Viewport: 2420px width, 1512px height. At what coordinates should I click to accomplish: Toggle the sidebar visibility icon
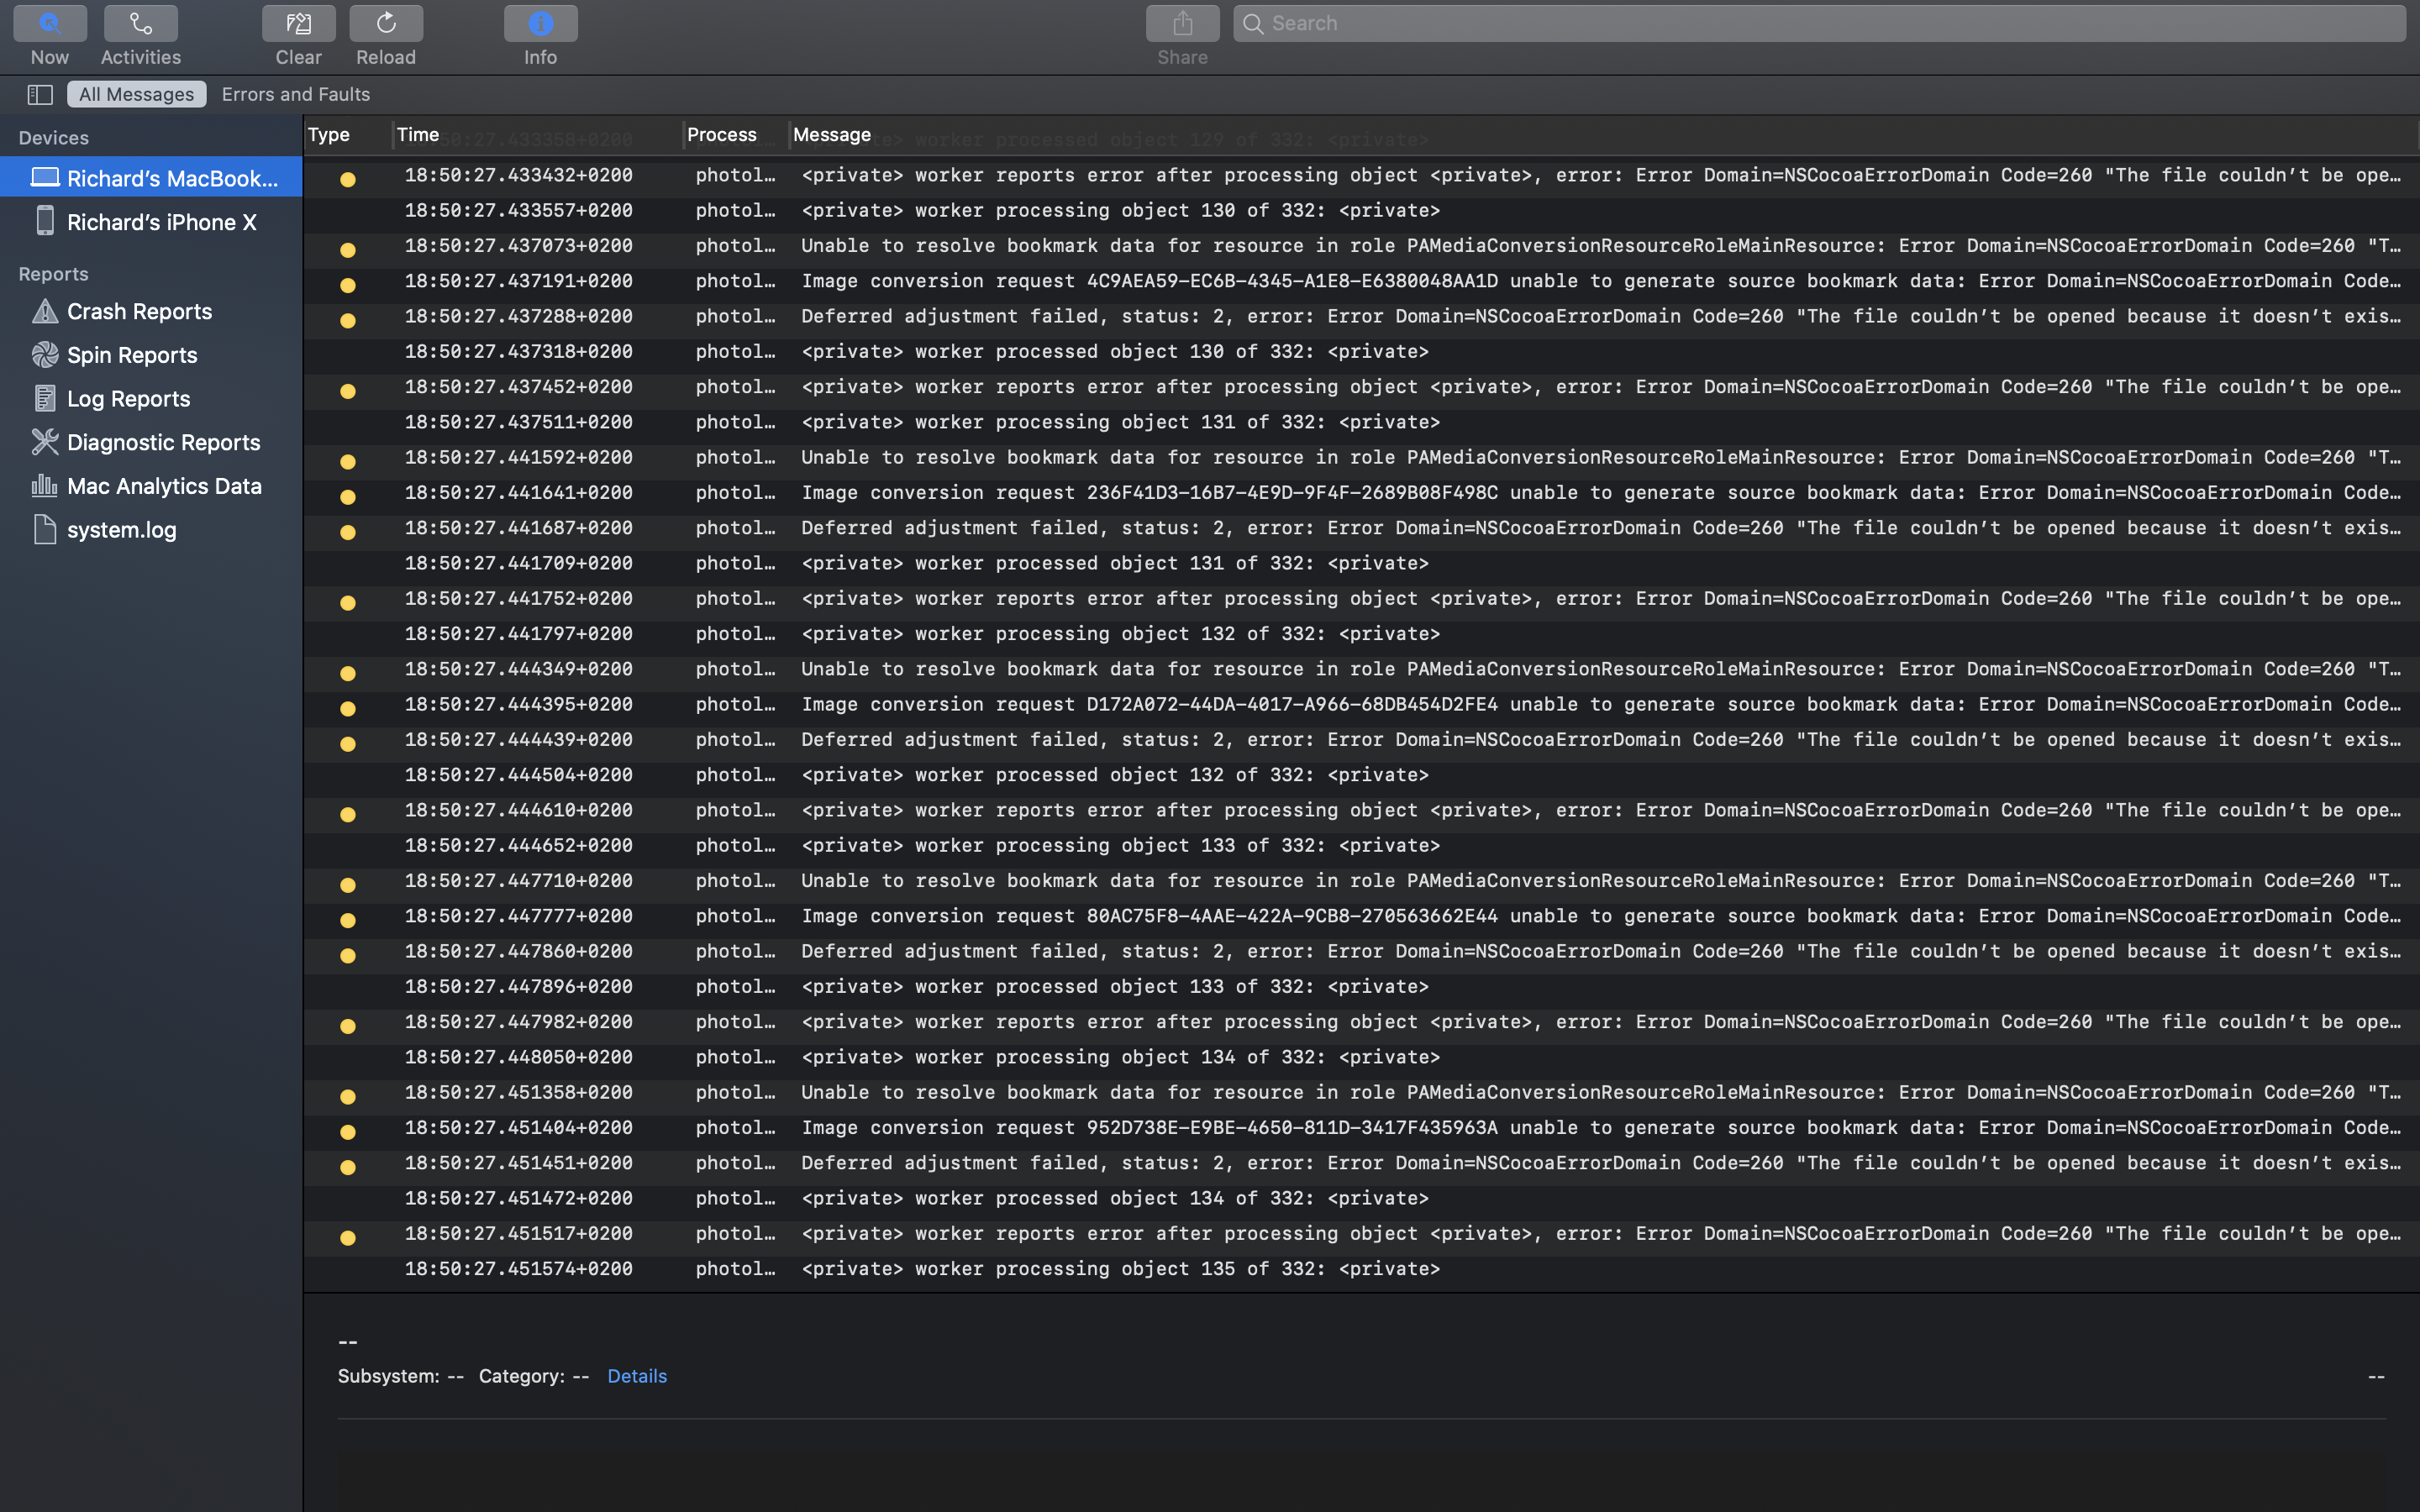[x=40, y=94]
